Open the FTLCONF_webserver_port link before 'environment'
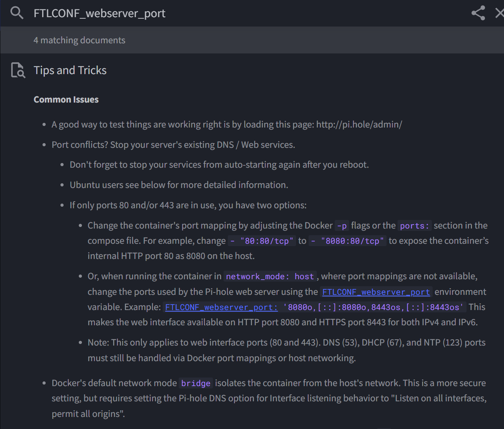Screen dimensions: 504x429 click(x=376, y=292)
